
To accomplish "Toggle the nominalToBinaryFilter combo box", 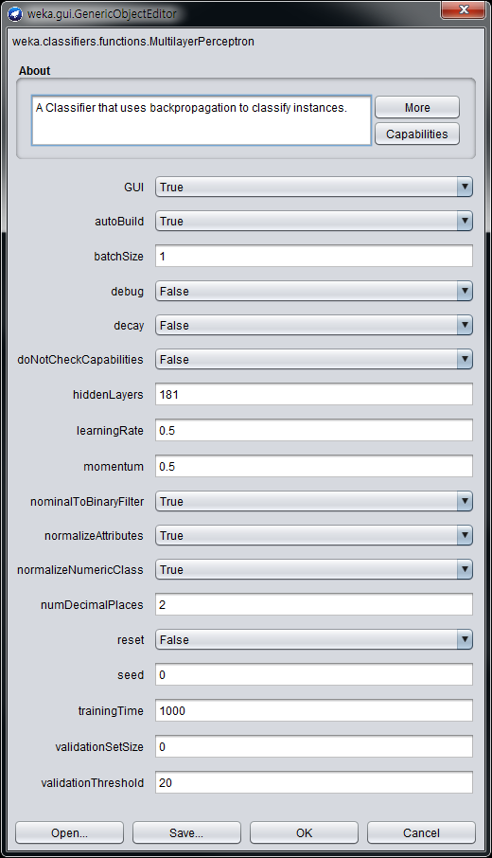I will 314,501.
